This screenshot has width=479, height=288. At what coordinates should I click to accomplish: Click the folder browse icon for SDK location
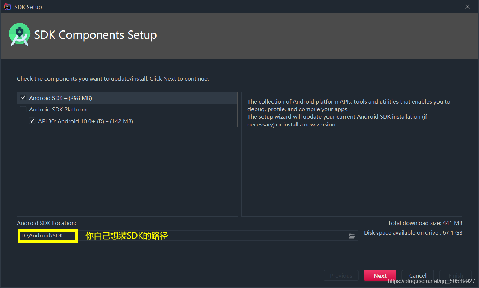pyautogui.click(x=352, y=235)
